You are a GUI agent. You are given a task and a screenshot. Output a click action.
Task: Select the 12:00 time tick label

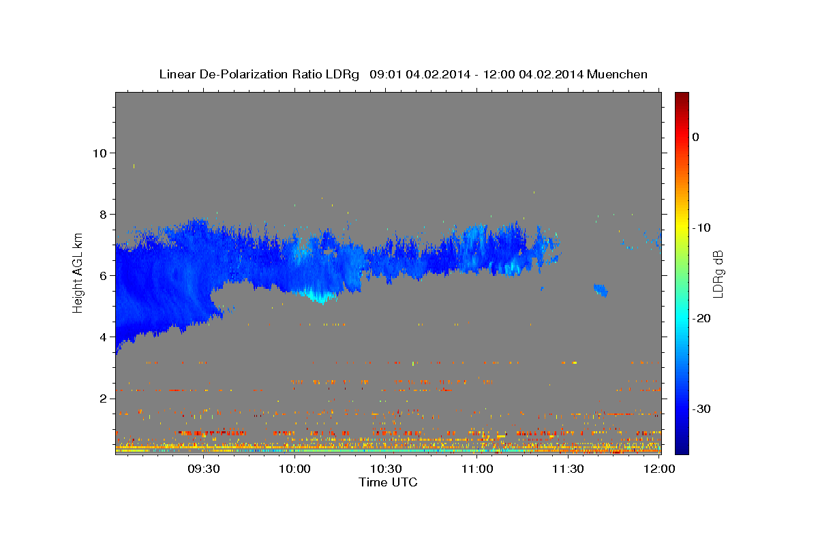(658, 469)
